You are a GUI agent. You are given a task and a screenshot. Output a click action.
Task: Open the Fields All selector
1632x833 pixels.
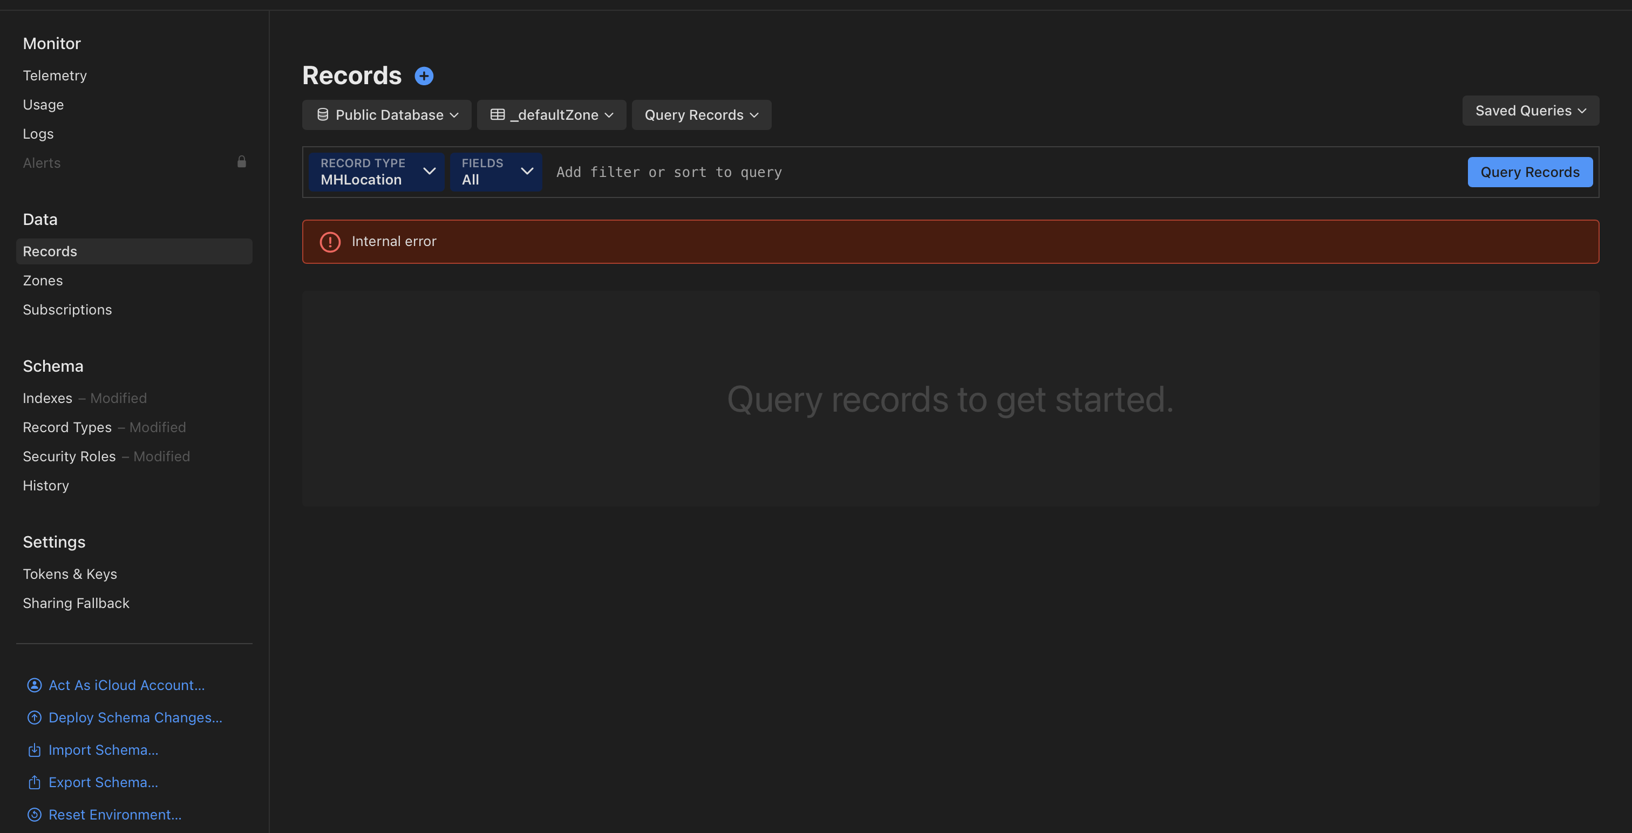(496, 172)
